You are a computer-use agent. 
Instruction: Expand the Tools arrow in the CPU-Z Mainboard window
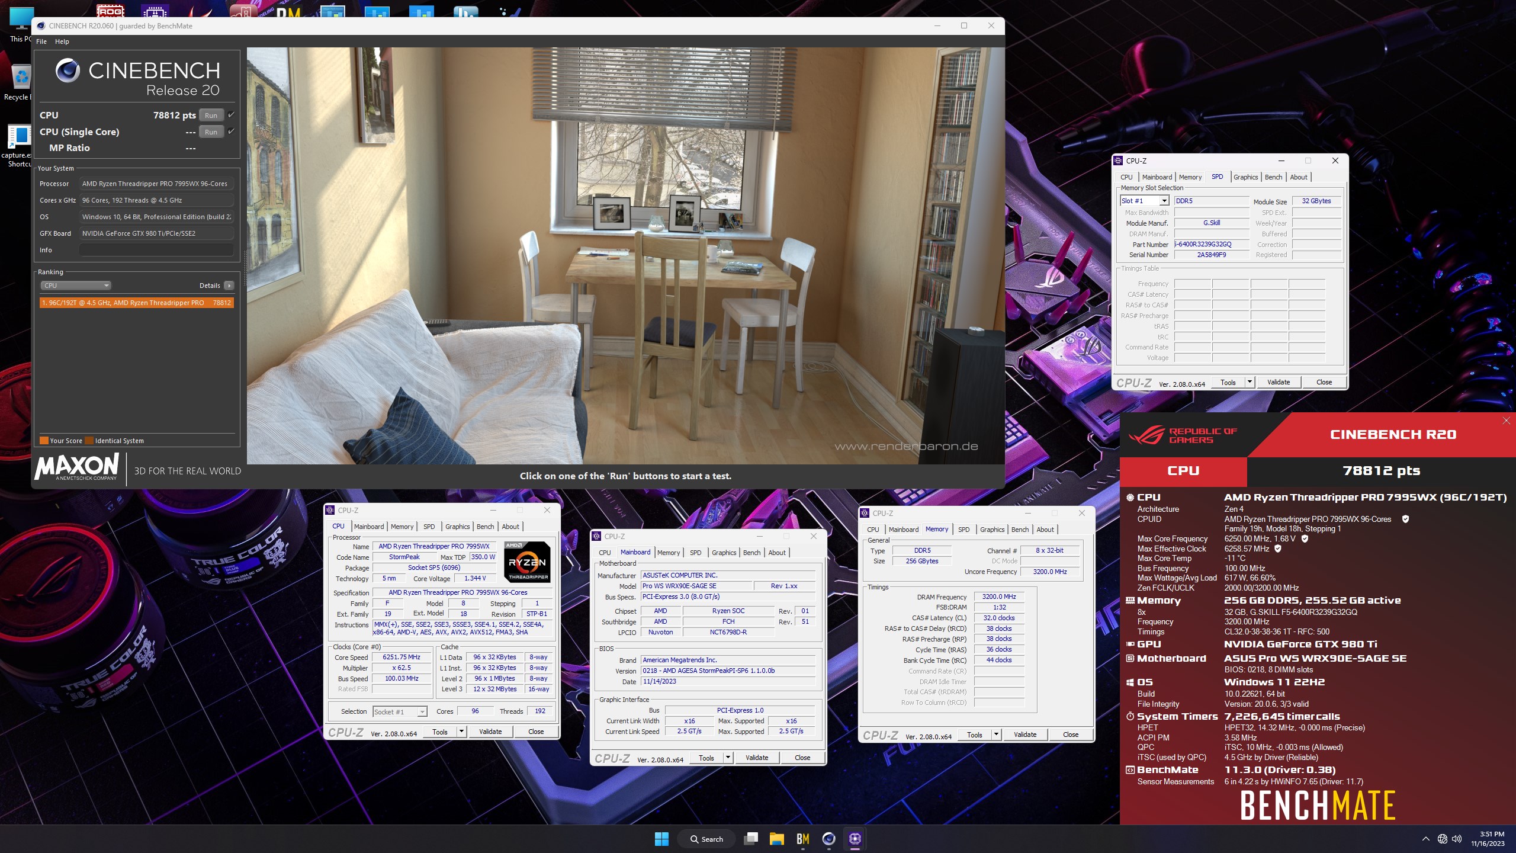(728, 758)
